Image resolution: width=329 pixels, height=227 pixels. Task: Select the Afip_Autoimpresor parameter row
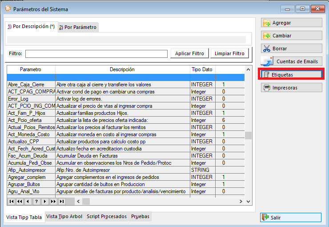(31, 170)
